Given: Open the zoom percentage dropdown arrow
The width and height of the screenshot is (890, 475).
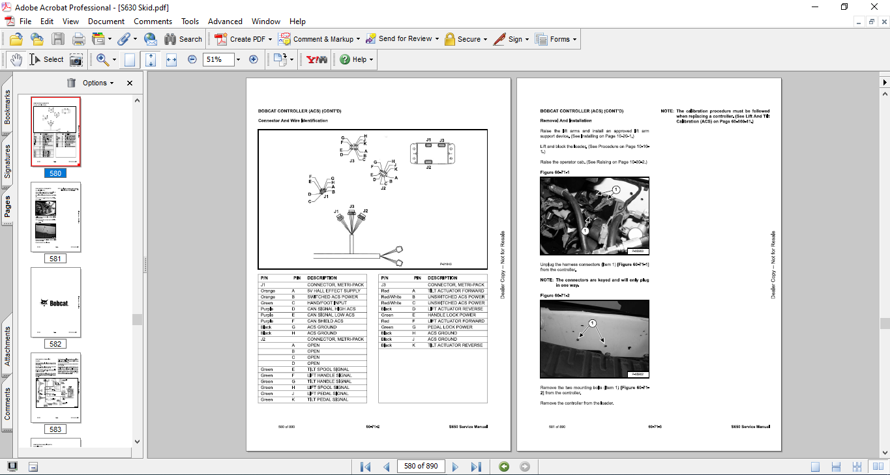Looking at the screenshot, I should 238,59.
